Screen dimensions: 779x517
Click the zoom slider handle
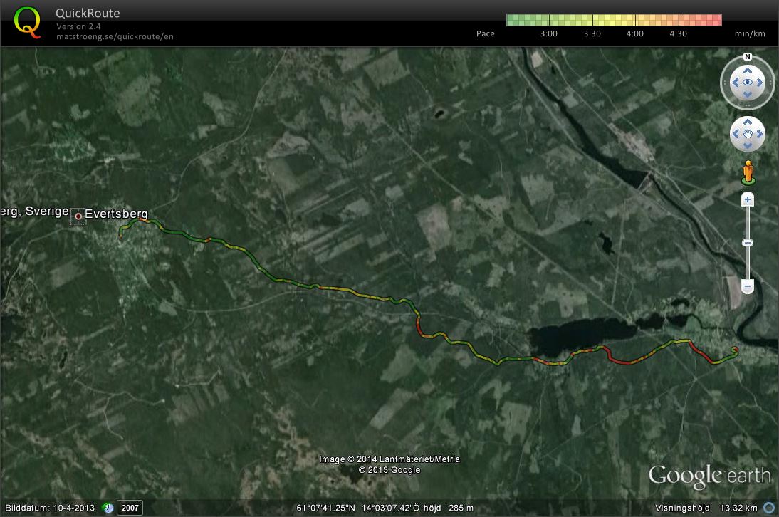748,244
